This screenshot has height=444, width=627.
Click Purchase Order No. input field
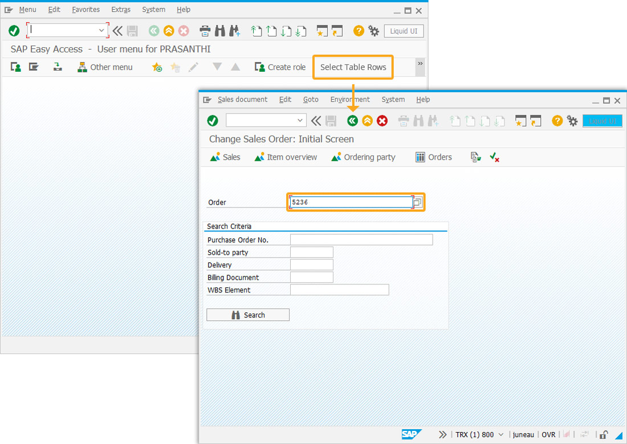coord(361,239)
